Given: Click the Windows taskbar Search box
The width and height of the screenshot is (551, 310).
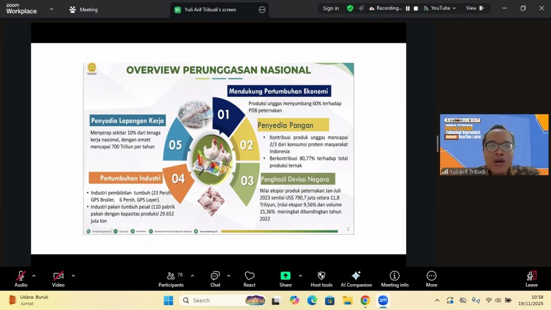Looking at the screenshot, I should [x=223, y=300].
